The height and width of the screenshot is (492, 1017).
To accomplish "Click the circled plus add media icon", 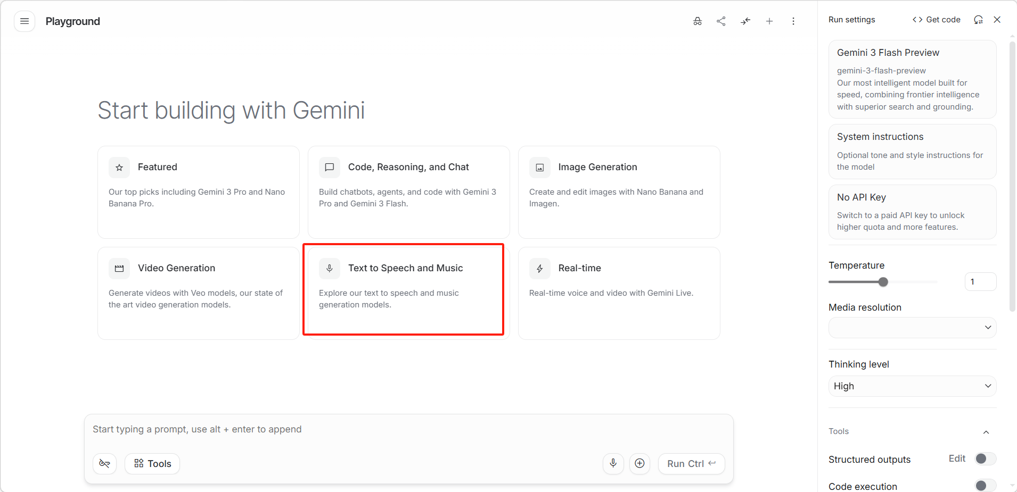I will click(x=640, y=463).
